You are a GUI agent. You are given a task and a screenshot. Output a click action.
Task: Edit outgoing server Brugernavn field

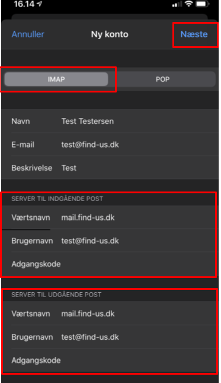point(110,337)
